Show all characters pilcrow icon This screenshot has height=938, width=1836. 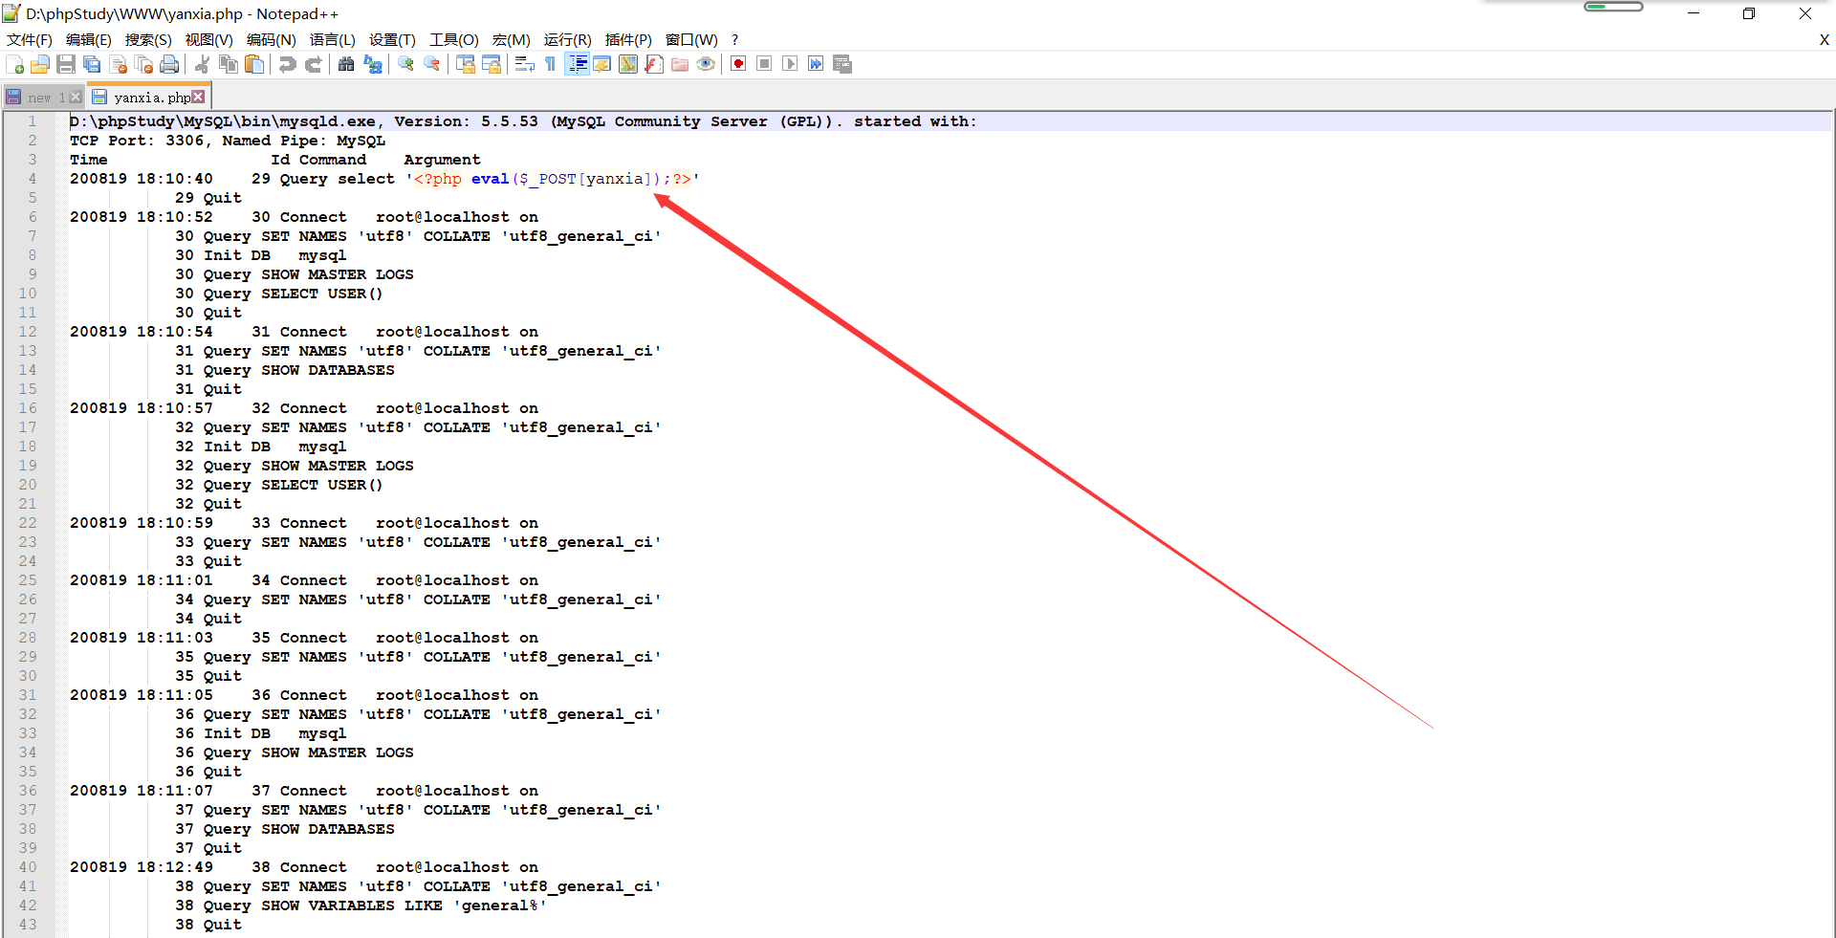(551, 64)
